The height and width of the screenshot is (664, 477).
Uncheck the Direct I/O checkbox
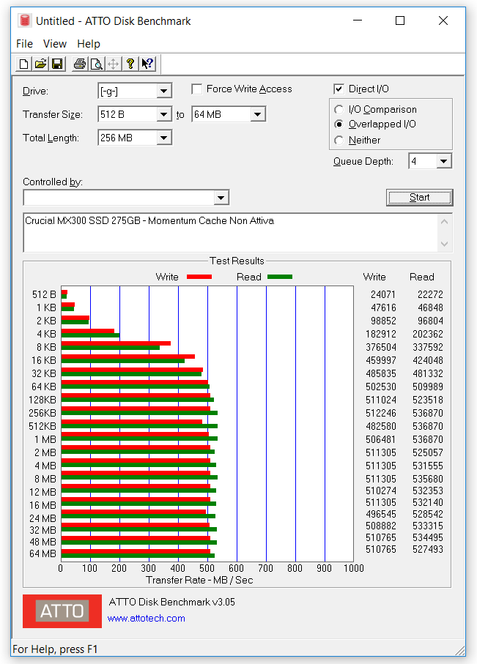pyautogui.click(x=339, y=89)
